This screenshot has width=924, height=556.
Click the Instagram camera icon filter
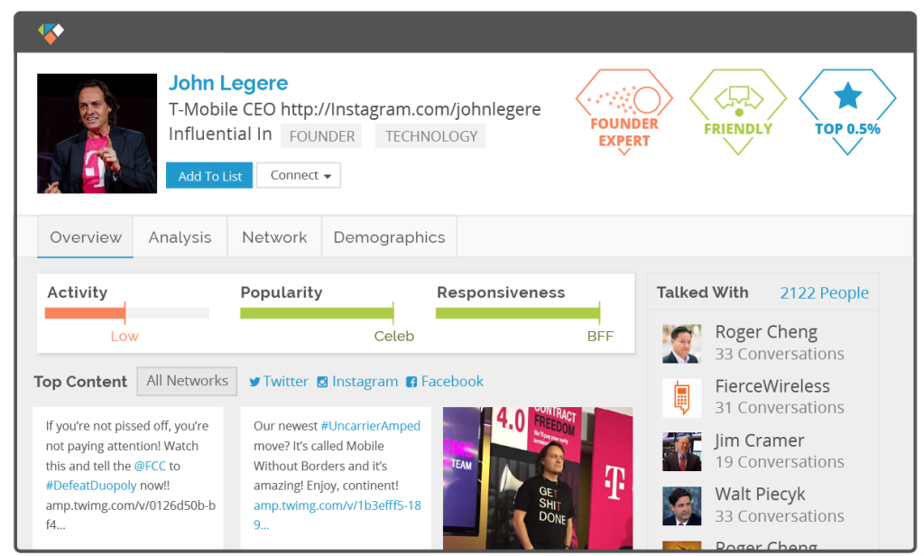click(x=322, y=382)
